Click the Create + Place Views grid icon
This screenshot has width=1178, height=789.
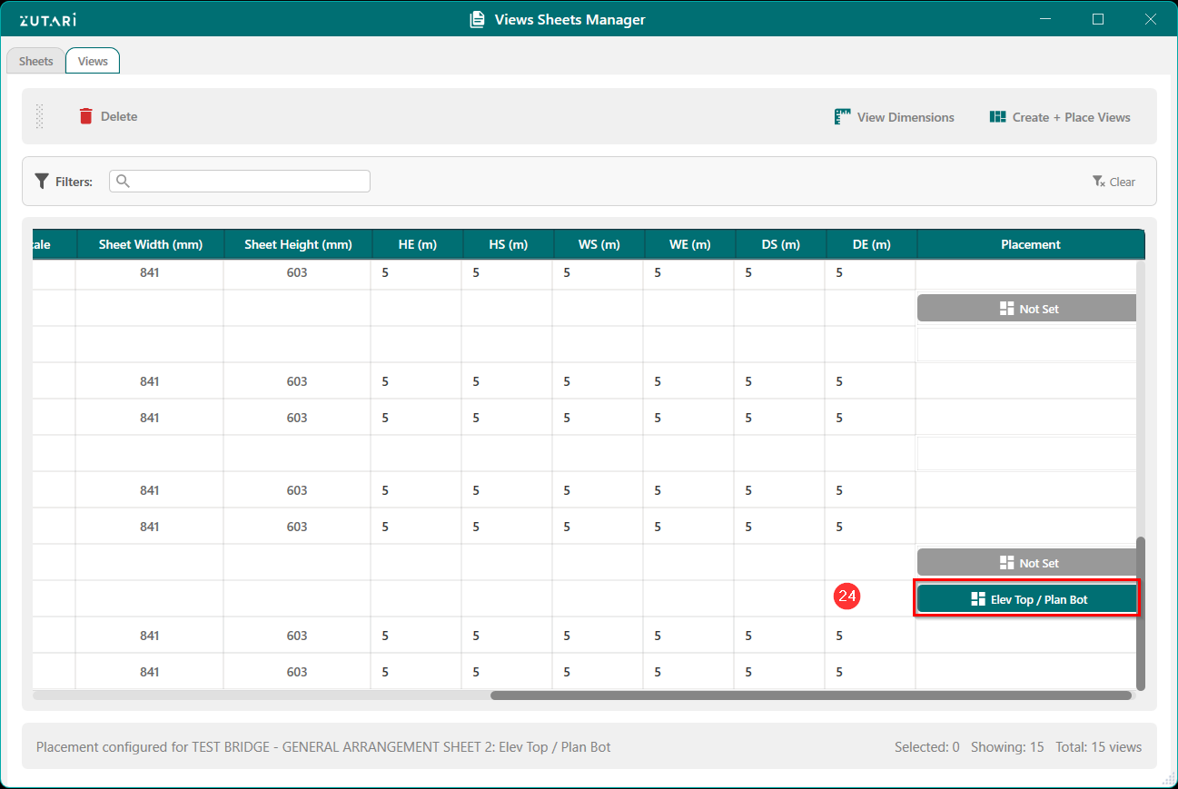997,117
